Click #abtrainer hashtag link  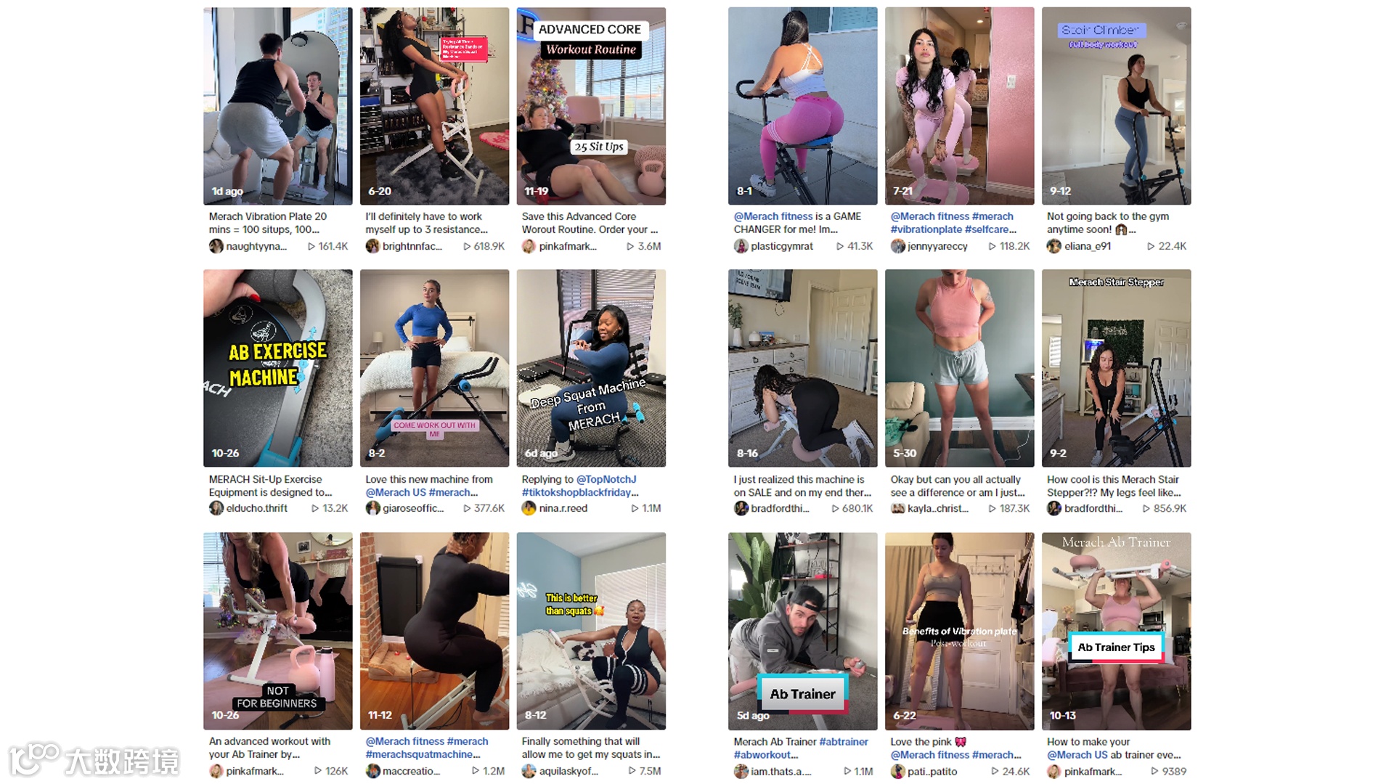(x=844, y=741)
